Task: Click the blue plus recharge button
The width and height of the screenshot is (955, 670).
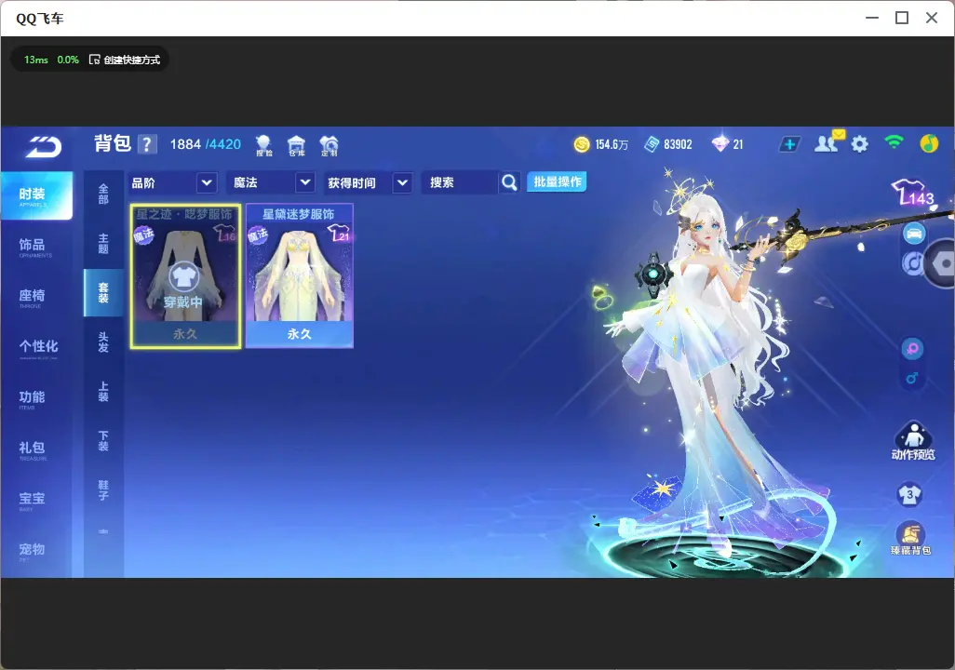Action: point(789,144)
